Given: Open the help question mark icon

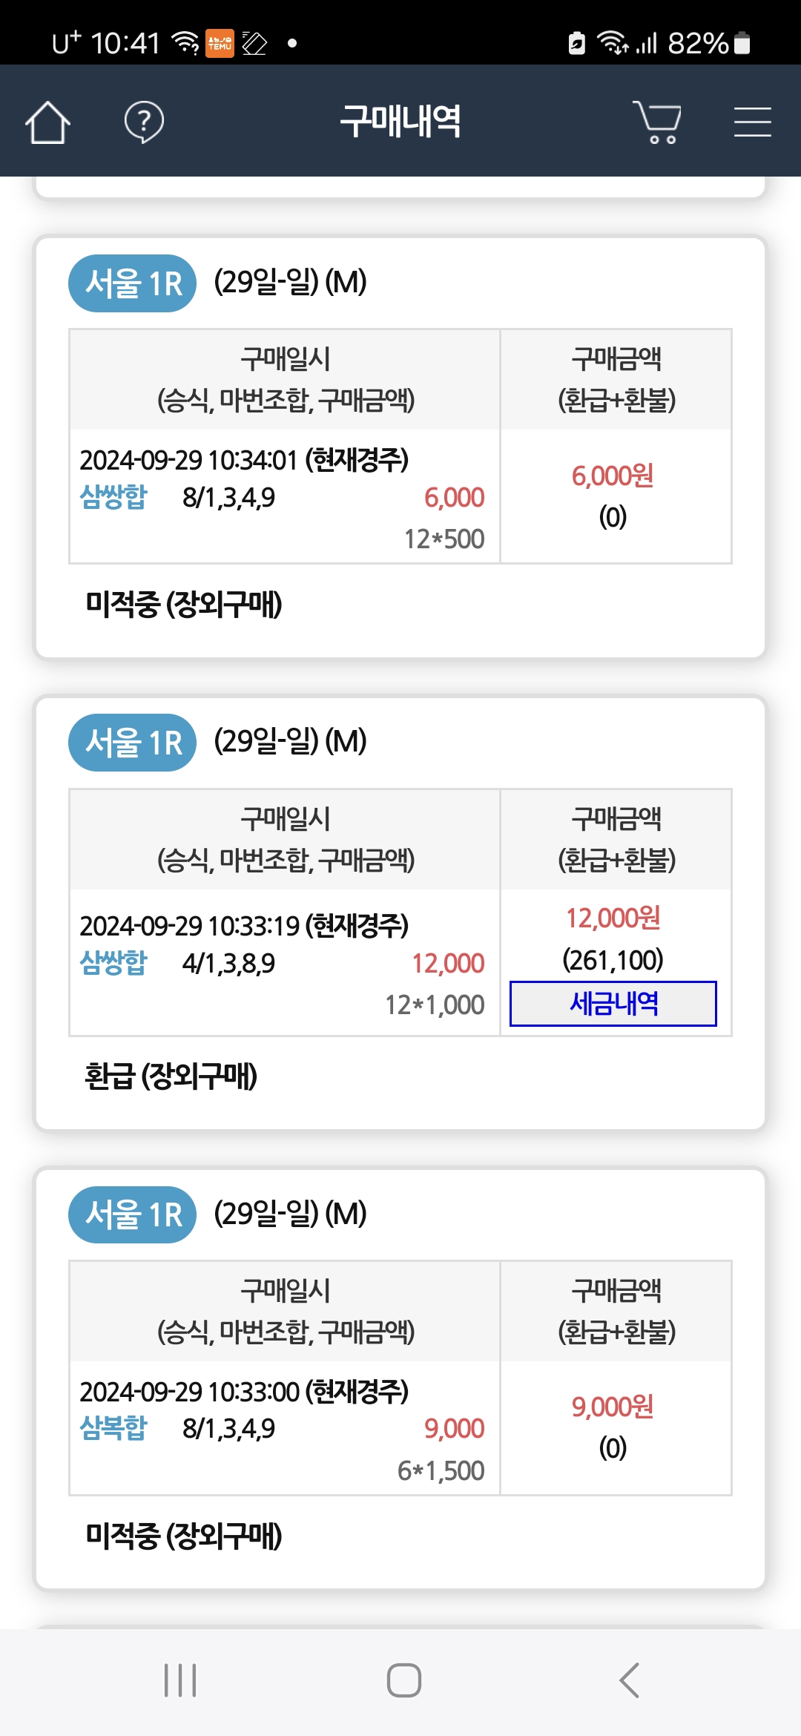Looking at the screenshot, I should coord(144,122).
